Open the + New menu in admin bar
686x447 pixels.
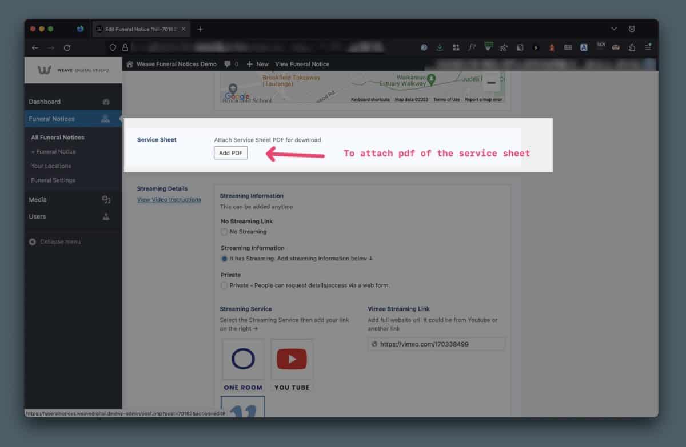pyautogui.click(x=257, y=64)
